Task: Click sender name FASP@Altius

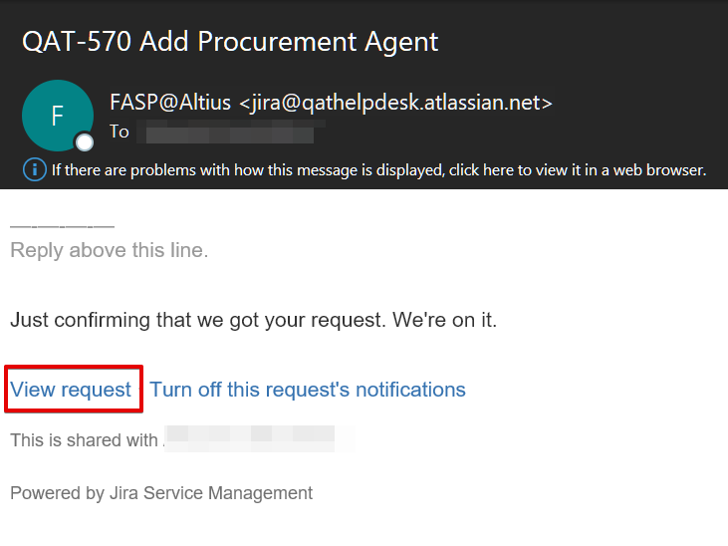Action: coord(170,103)
